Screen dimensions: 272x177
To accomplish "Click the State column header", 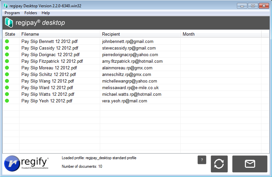I will [10, 34].
